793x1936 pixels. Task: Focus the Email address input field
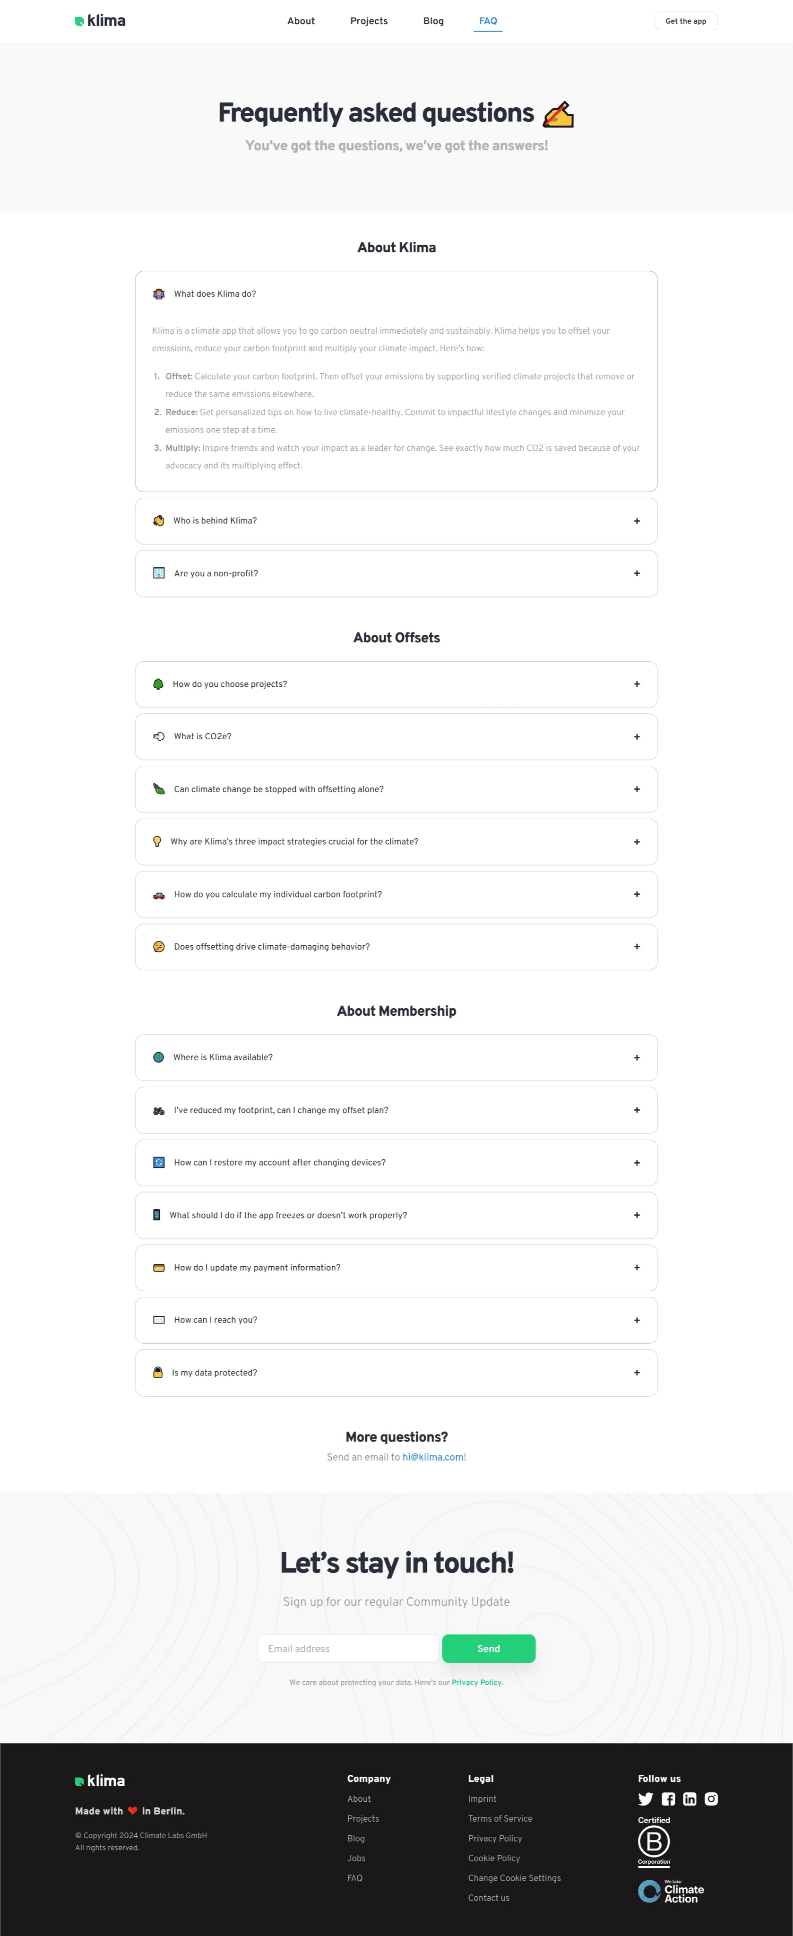coord(348,1648)
